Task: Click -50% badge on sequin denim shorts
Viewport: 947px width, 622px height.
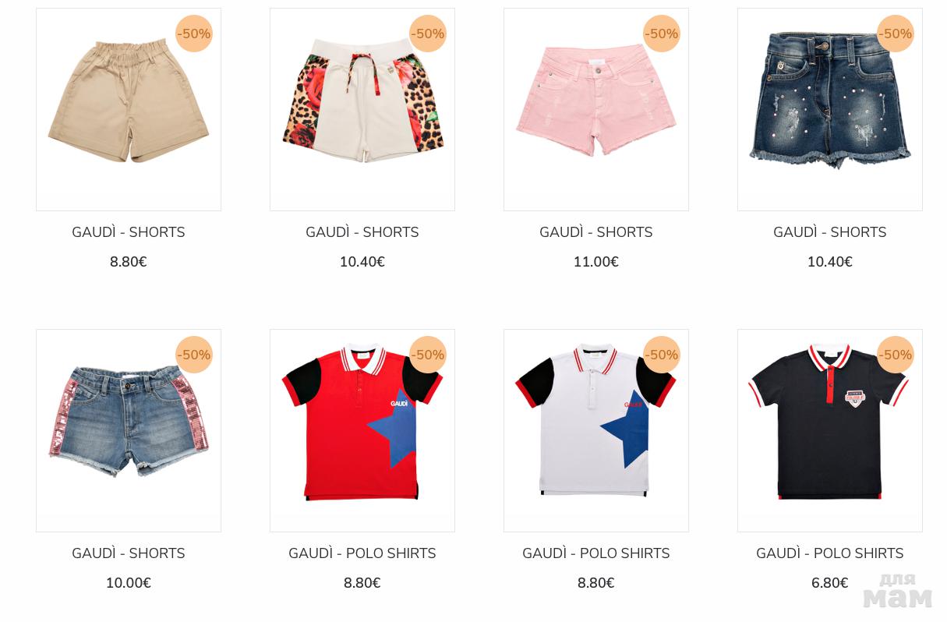Action: coord(194,355)
